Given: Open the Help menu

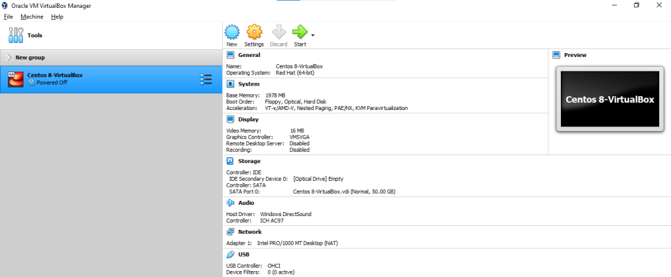Looking at the screenshot, I should click(x=57, y=16).
